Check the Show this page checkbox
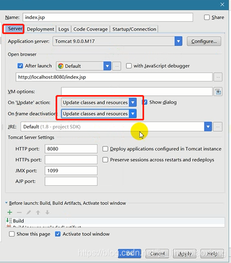 coord(12,234)
